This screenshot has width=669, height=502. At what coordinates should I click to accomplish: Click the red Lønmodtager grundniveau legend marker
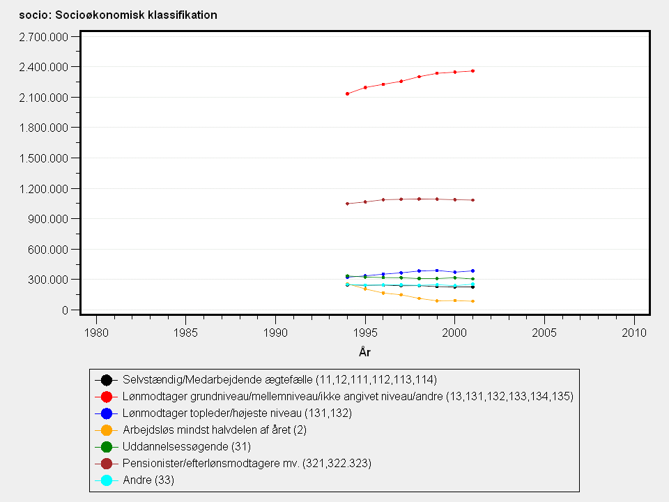(x=106, y=397)
